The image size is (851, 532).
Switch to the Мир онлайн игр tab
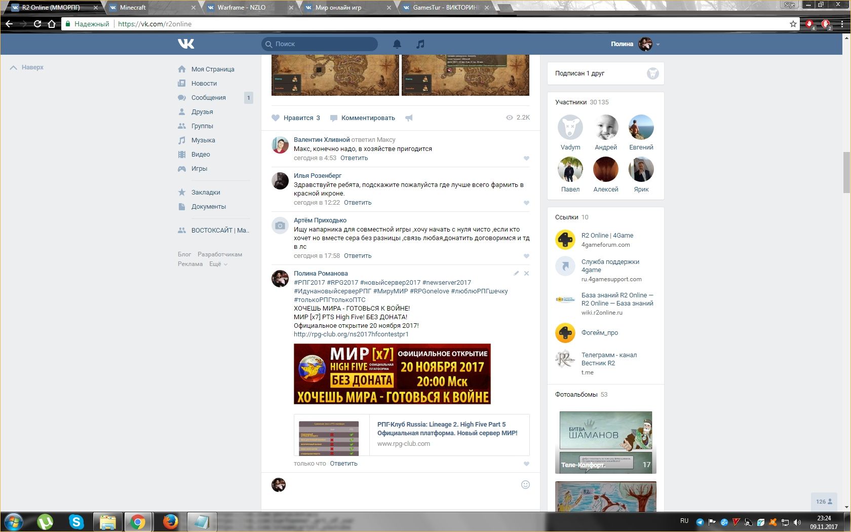(346, 8)
